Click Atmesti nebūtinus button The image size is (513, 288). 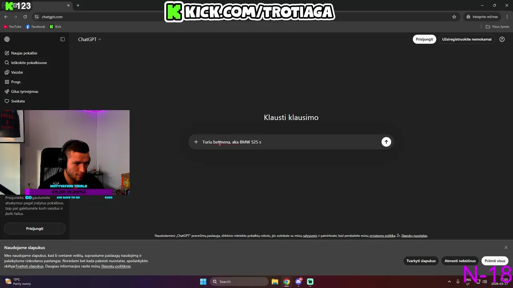460,261
